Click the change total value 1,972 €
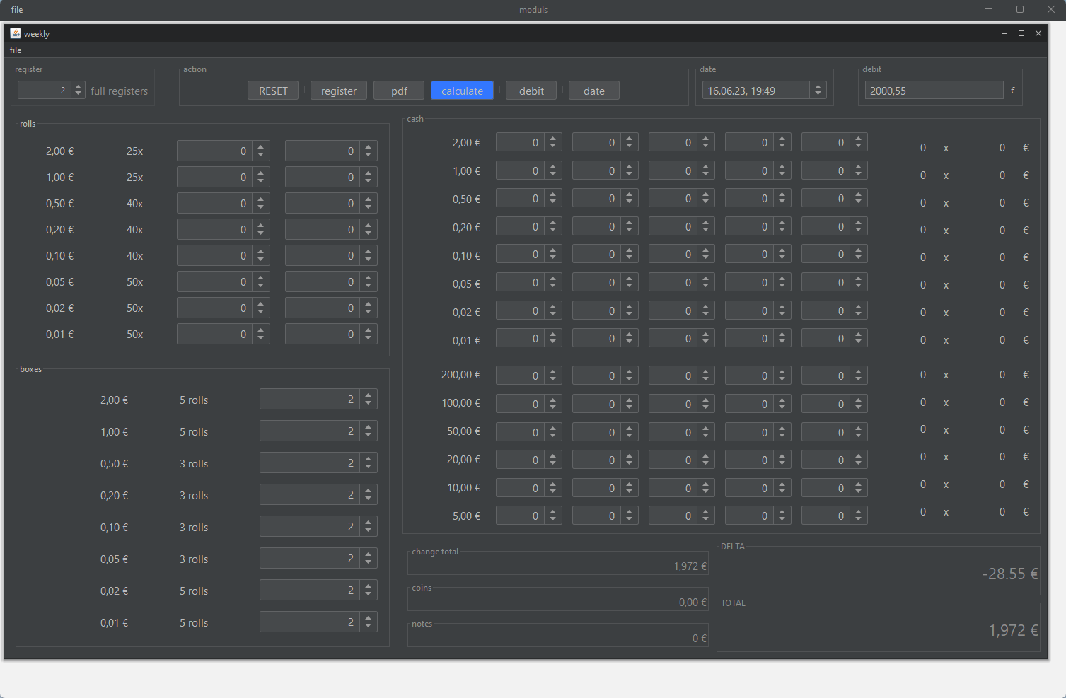This screenshot has height=698, width=1066. pyautogui.click(x=690, y=566)
